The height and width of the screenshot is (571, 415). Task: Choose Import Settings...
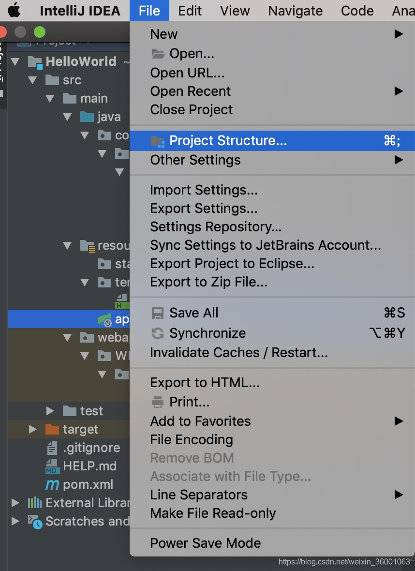(x=272, y=190)
